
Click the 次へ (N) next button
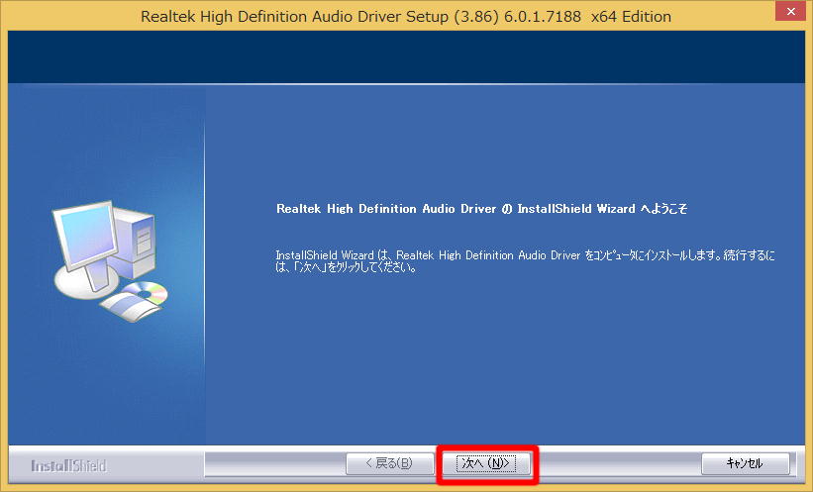(x=486, y=463)
